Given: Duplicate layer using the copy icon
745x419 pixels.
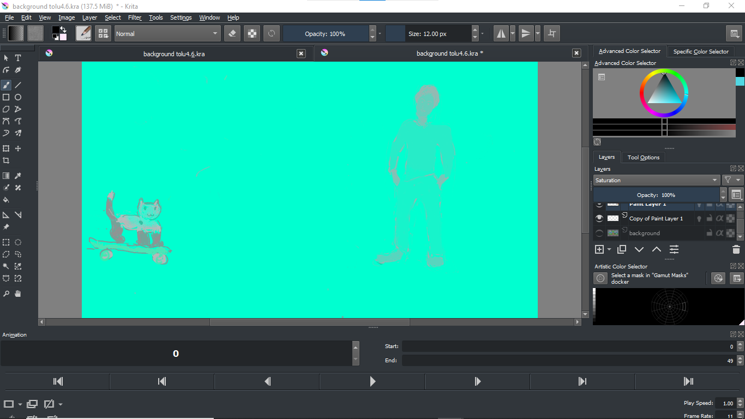Looking at the screenshot, I should pyautogui.click(x=621, y=249).
